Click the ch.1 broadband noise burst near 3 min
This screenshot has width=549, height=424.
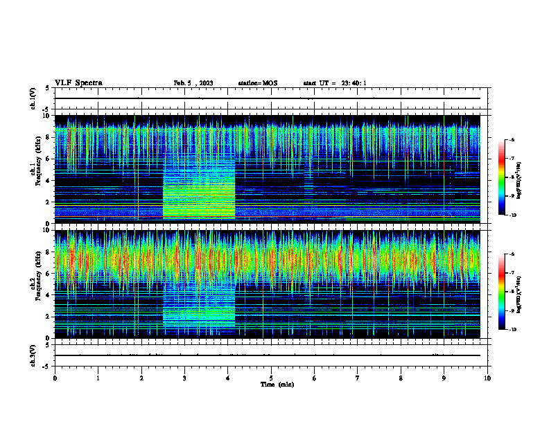coord(199,189)
